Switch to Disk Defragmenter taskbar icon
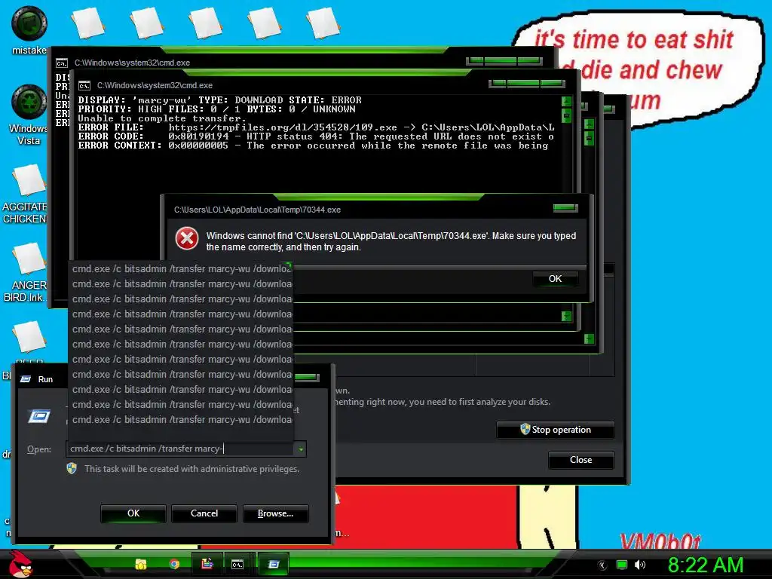This screenshot has height=579, width=772. pos(207,564)
